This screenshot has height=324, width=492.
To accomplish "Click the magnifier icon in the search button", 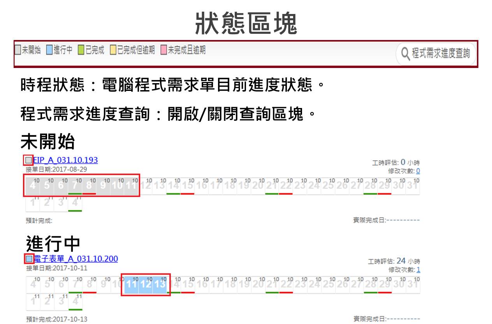I will coord(405,54).
